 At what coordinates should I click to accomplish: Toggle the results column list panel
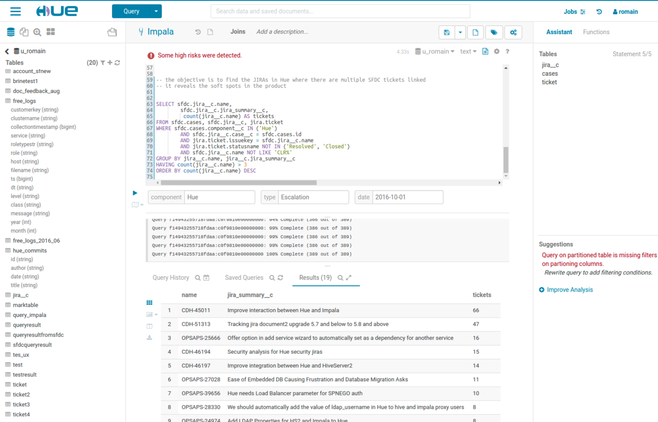150,326
